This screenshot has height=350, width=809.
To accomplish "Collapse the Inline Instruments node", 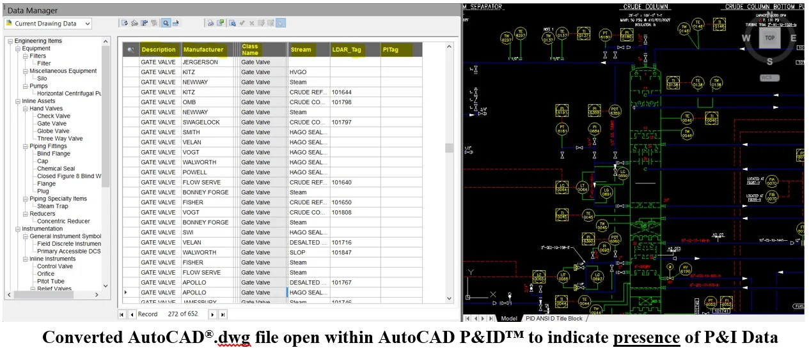I will click(26, 259).
